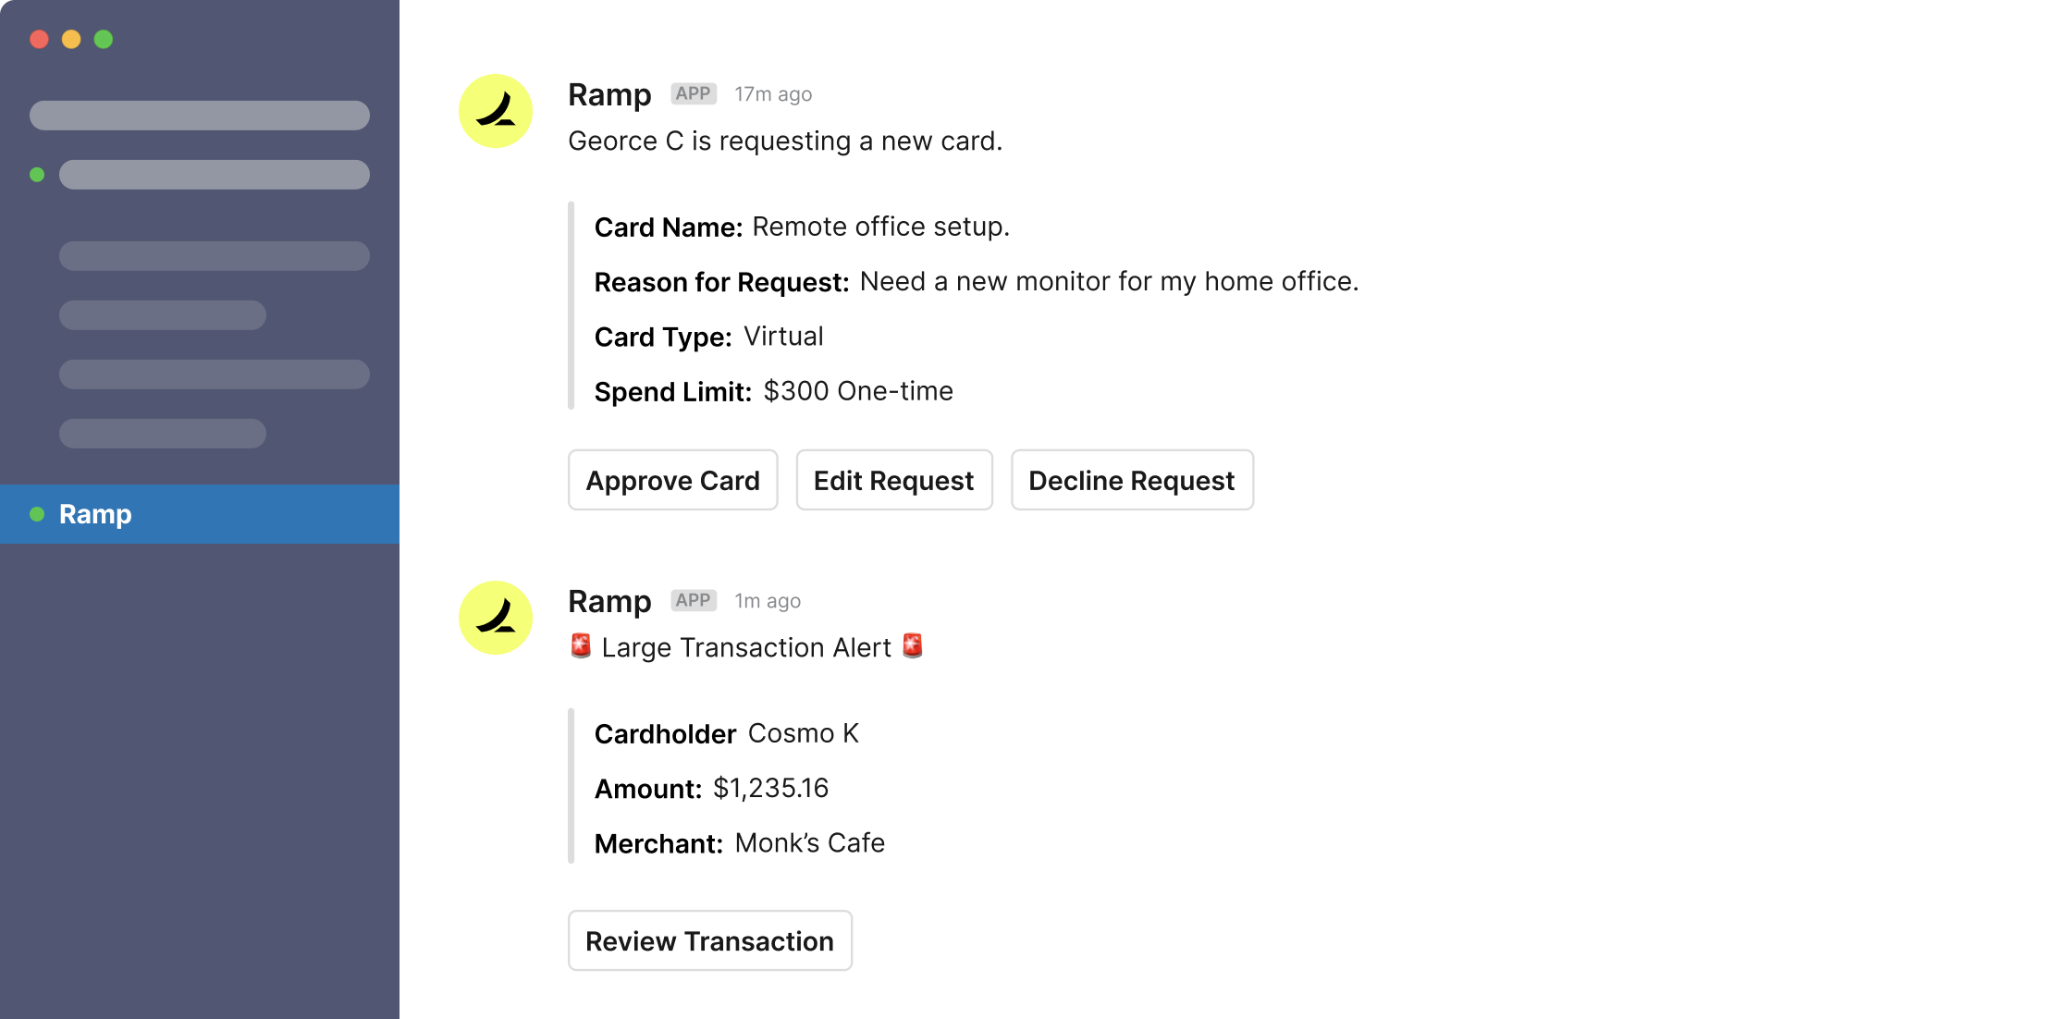Select the Ramp channel in the sidebar
Image resolution: width=2053 pixels, height=1019 pixels.
click(200, 514)
